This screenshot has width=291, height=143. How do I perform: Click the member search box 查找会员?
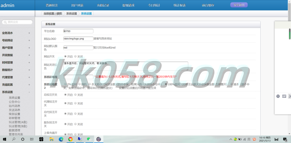17,22
